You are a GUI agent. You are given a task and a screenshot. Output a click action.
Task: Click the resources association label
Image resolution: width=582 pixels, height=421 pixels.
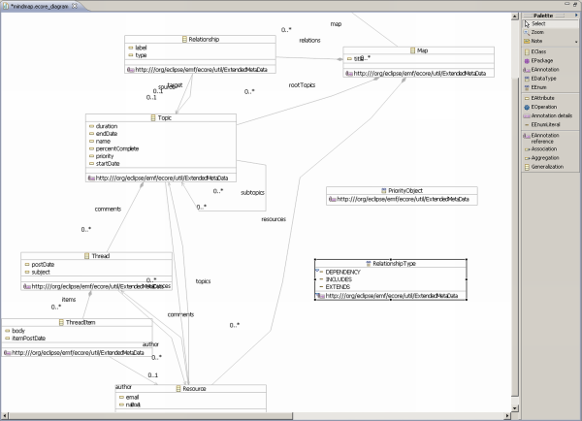pos(274,219)
